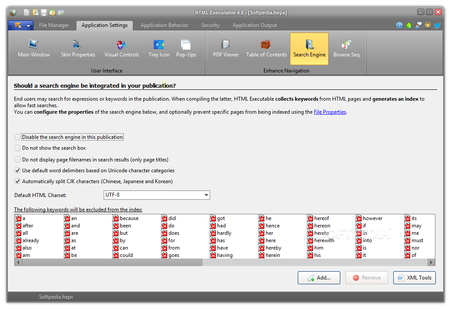The height and width of the screenshot is (309, 451).
Task: Select excluded keyword 'after'
Action: (x=28, y=226)
